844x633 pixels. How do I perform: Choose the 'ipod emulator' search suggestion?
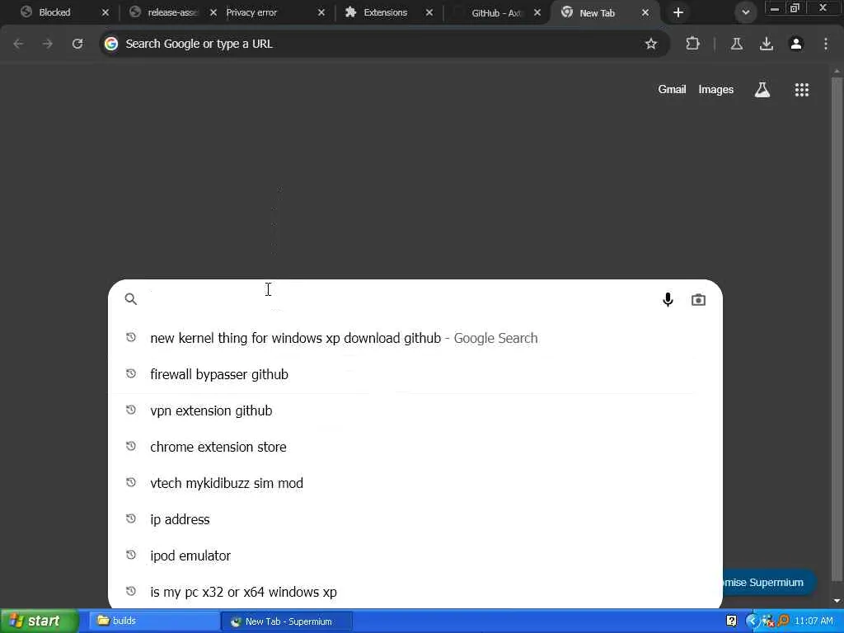coord(190,556)
